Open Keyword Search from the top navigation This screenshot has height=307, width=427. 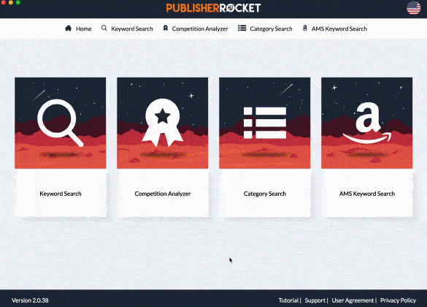(132, 29)
